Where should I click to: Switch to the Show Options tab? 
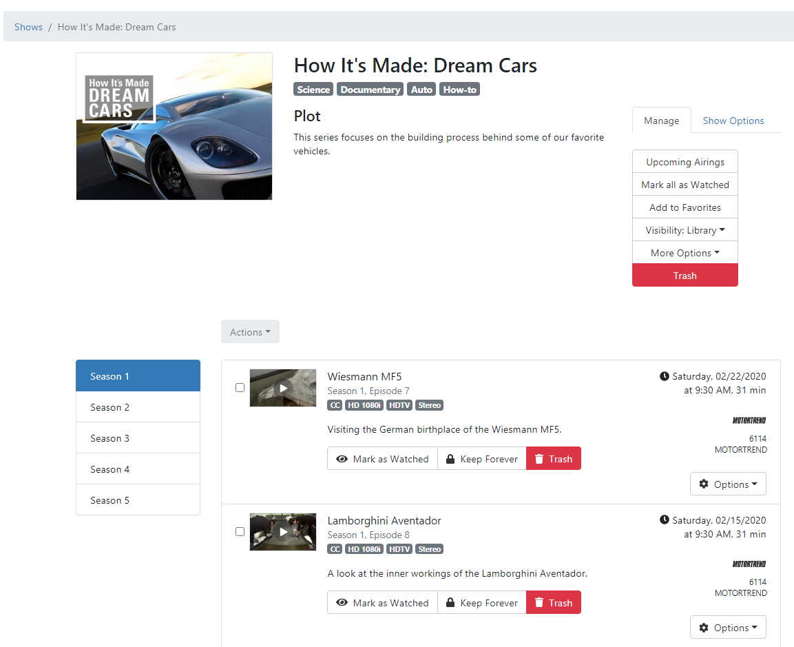click(x=733, y=121)
